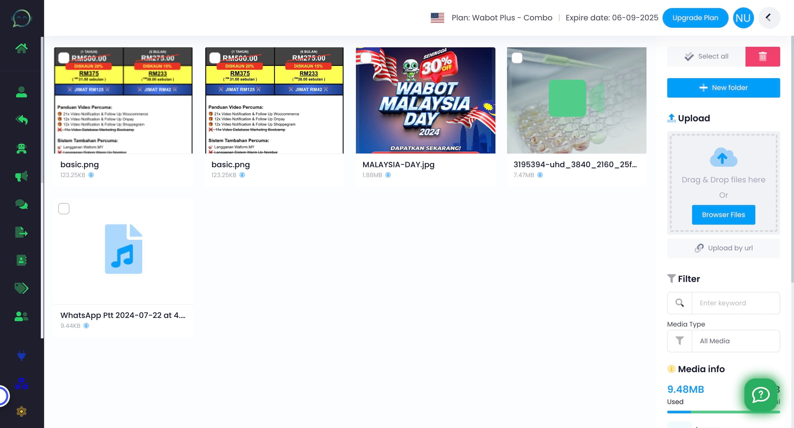Click the Upload by url option
The height and width of the screenshot is (428, 794).
tap(723, 248)
